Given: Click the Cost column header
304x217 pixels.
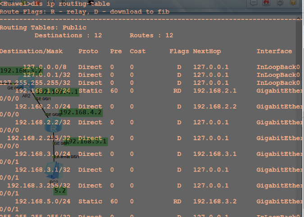Looking at the screenshot, I should (138, 52).
